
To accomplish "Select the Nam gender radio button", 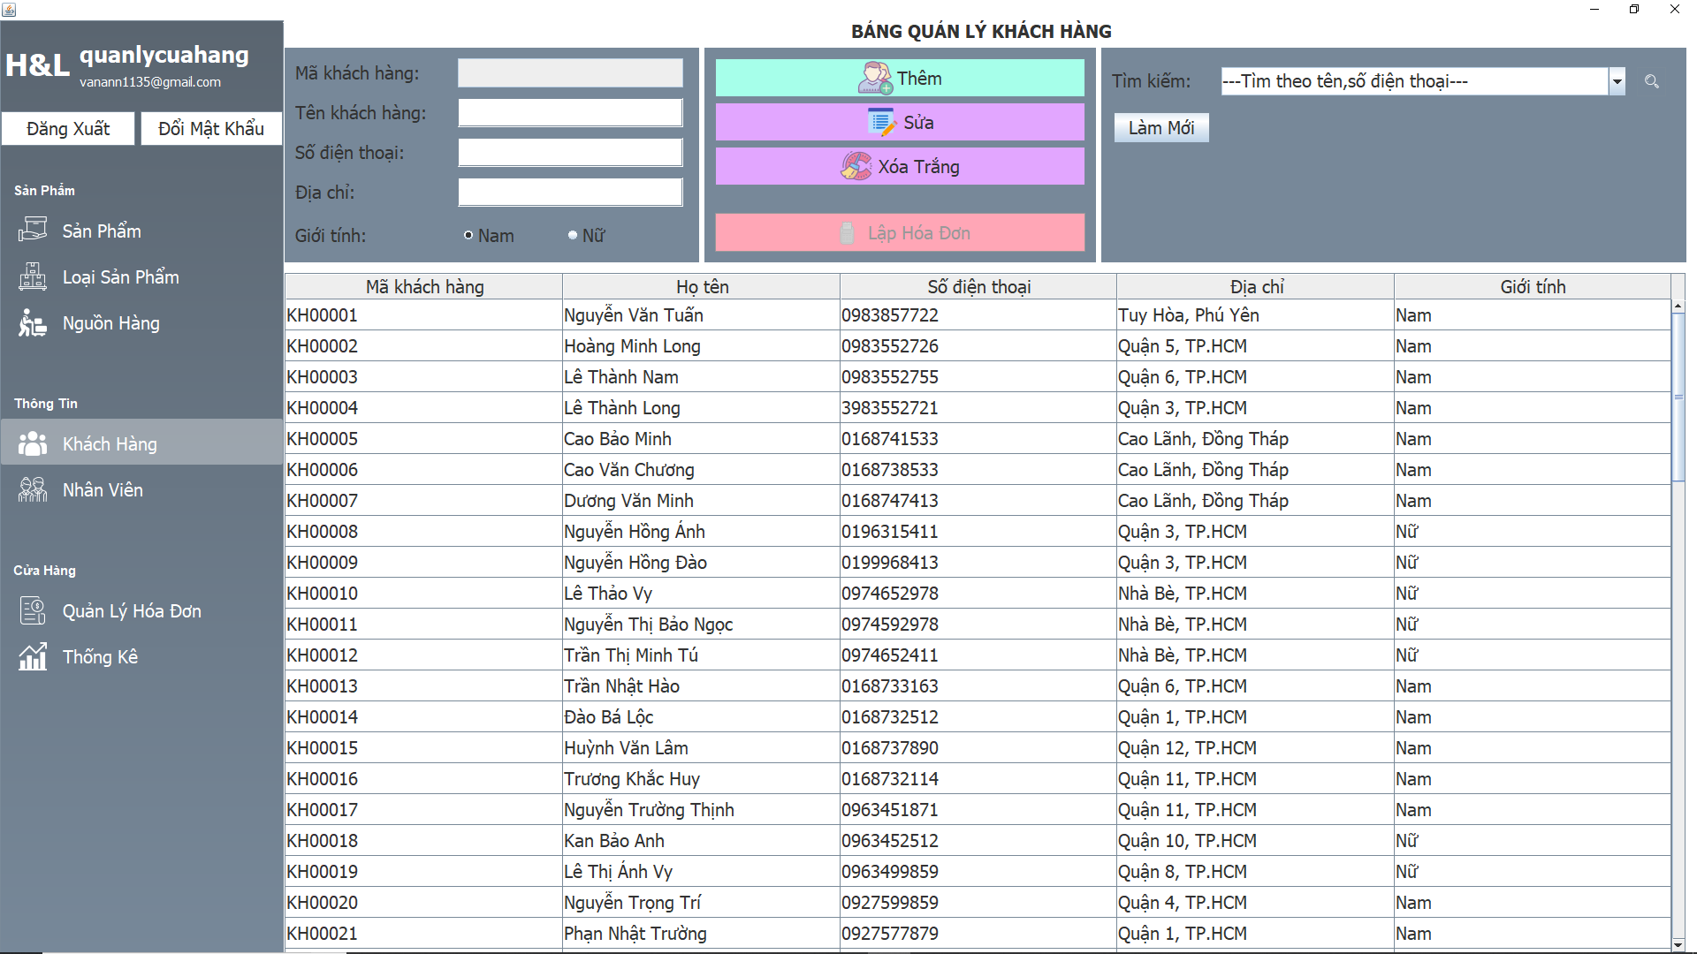I will pyautogui.click(x=468, y=235).
